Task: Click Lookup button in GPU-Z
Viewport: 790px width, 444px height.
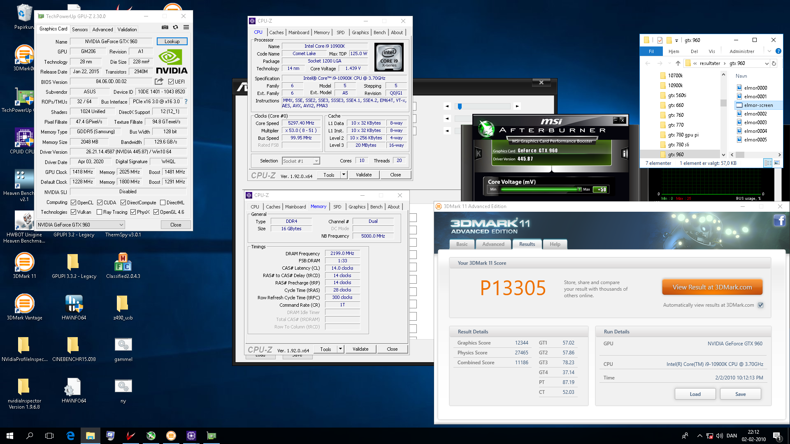Action: tap(172, 42)
